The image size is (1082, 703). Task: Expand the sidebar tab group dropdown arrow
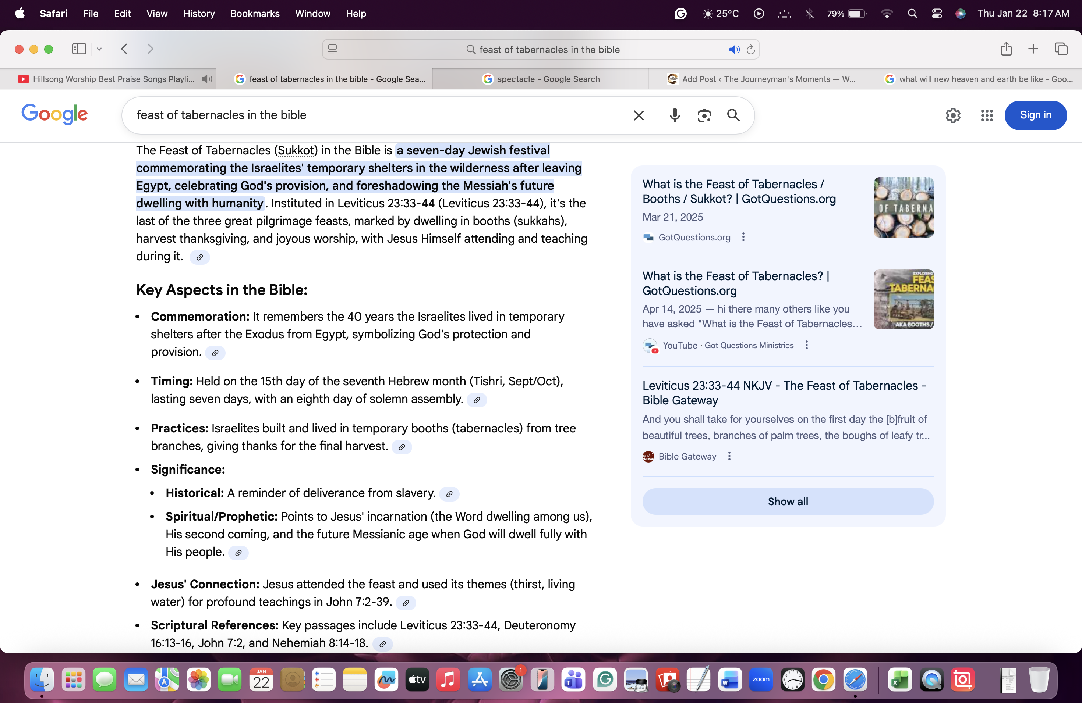[99, 49]
